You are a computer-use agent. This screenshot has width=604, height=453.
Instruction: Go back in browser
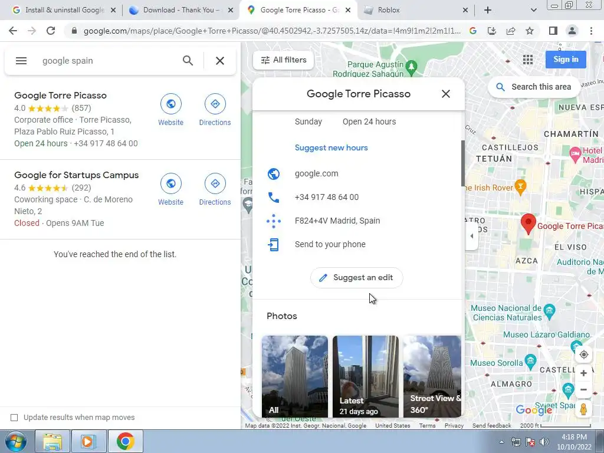tap(13, 31)
